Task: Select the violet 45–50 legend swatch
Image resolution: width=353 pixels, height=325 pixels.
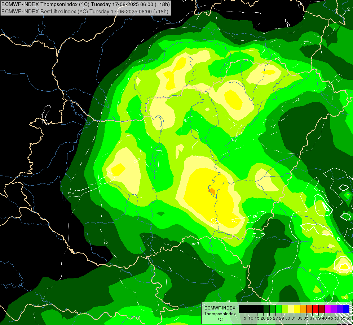Action: point(334,309)
